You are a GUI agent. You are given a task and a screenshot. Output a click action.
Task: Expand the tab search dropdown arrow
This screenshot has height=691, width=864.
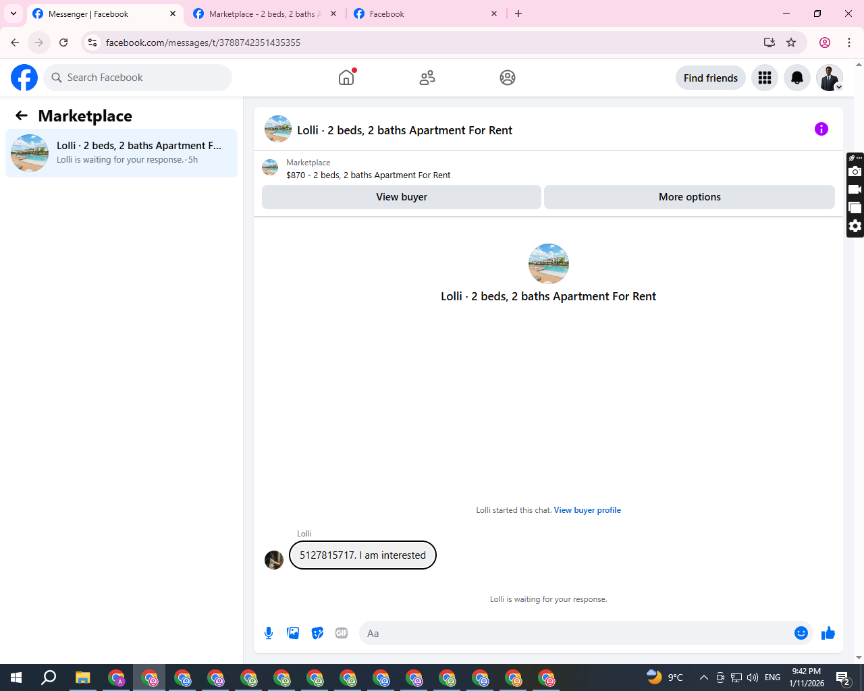pos(13,13)
